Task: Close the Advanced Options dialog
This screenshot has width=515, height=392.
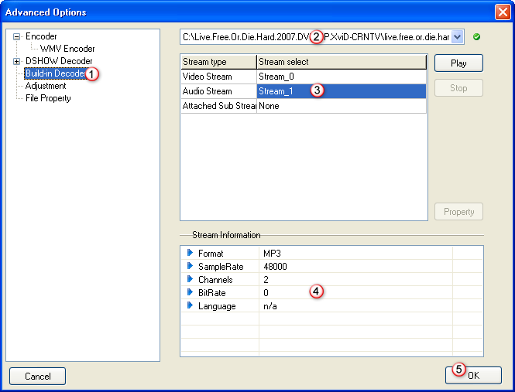Action: pos(502,12)
